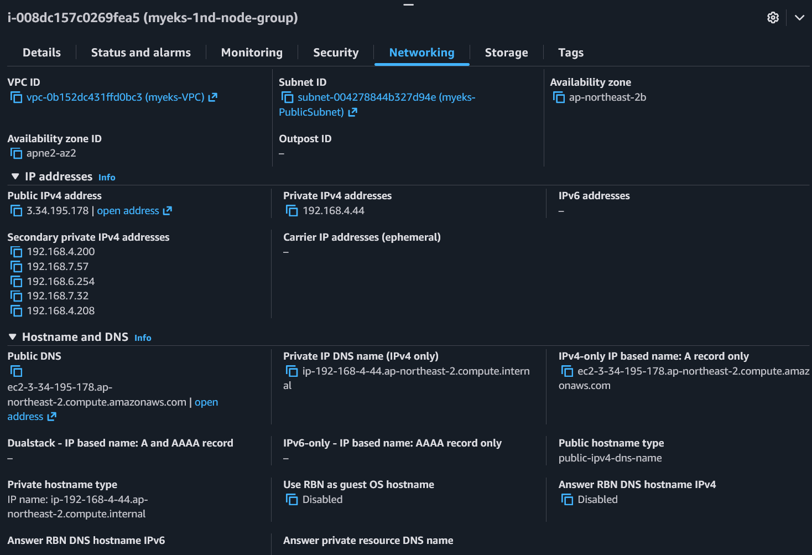Collapse the Hostname and DNS section
Viewport: 812px width, 555px height.
point(13,337)
